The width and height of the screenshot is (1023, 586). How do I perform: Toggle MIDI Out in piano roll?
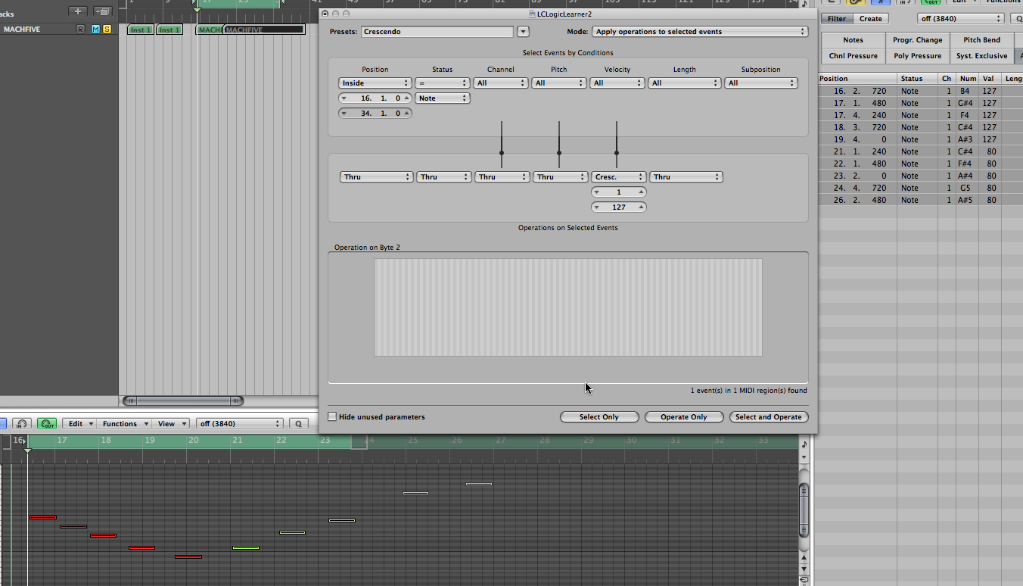click(x=47, y=424)
